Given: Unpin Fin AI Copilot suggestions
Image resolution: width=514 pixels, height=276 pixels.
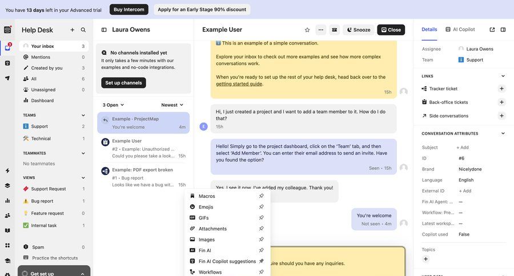Looking at the screenshot, I should point(261,261).
